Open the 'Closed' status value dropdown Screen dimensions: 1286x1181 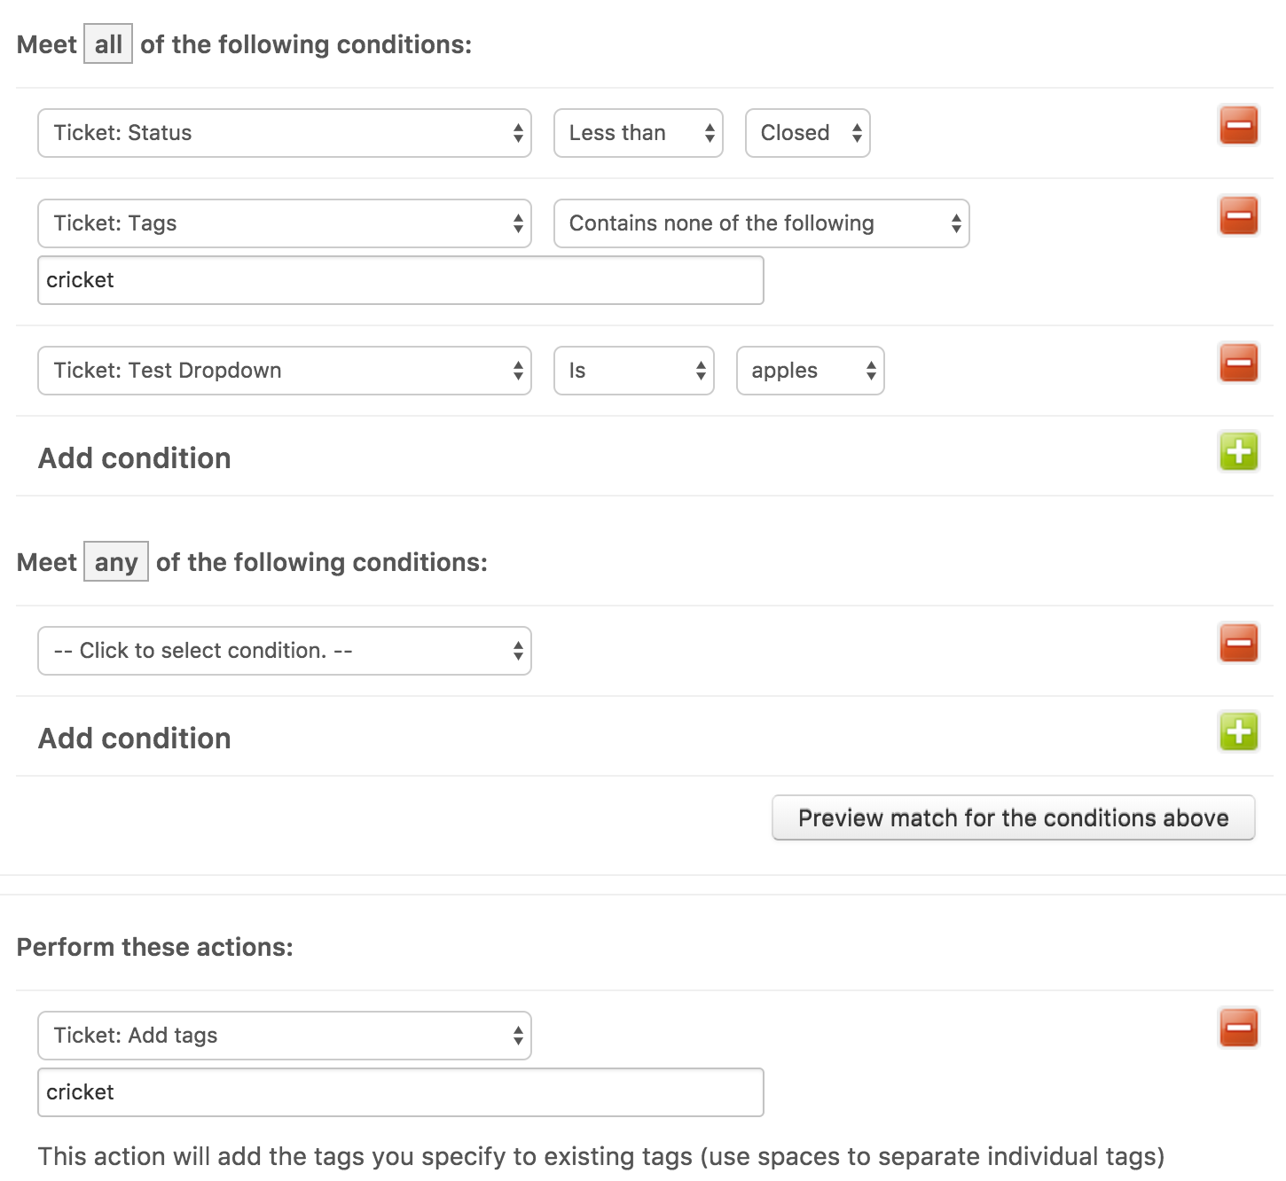(807, 133)
